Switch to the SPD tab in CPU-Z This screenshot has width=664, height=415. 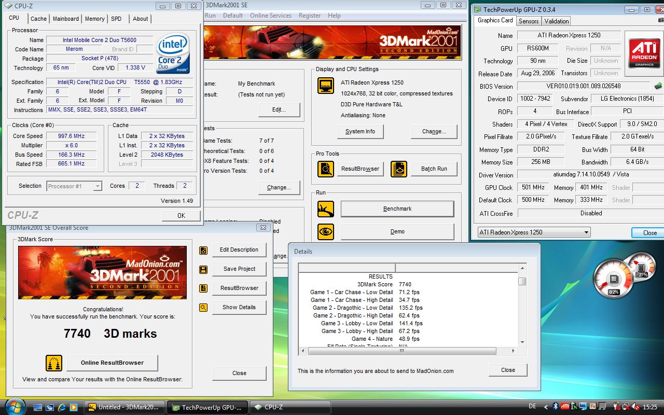pyautogui.click(x=116, y=19)
